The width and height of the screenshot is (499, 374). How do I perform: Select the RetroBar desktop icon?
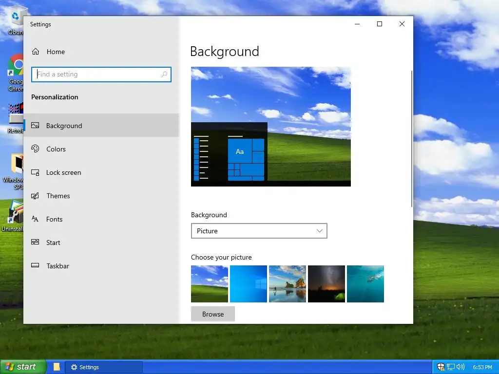[16, 118]
